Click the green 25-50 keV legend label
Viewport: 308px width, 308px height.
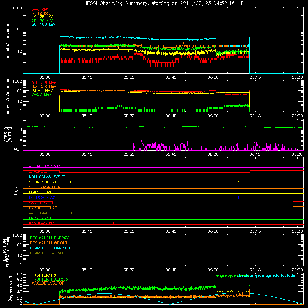point(42,21)
